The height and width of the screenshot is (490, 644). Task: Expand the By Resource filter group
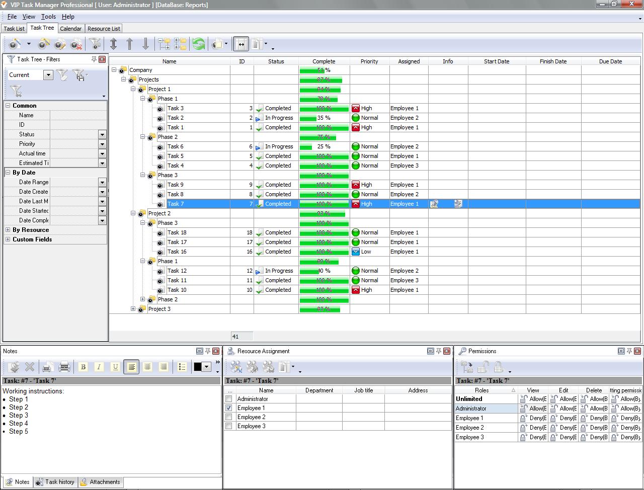pos(8,230)
